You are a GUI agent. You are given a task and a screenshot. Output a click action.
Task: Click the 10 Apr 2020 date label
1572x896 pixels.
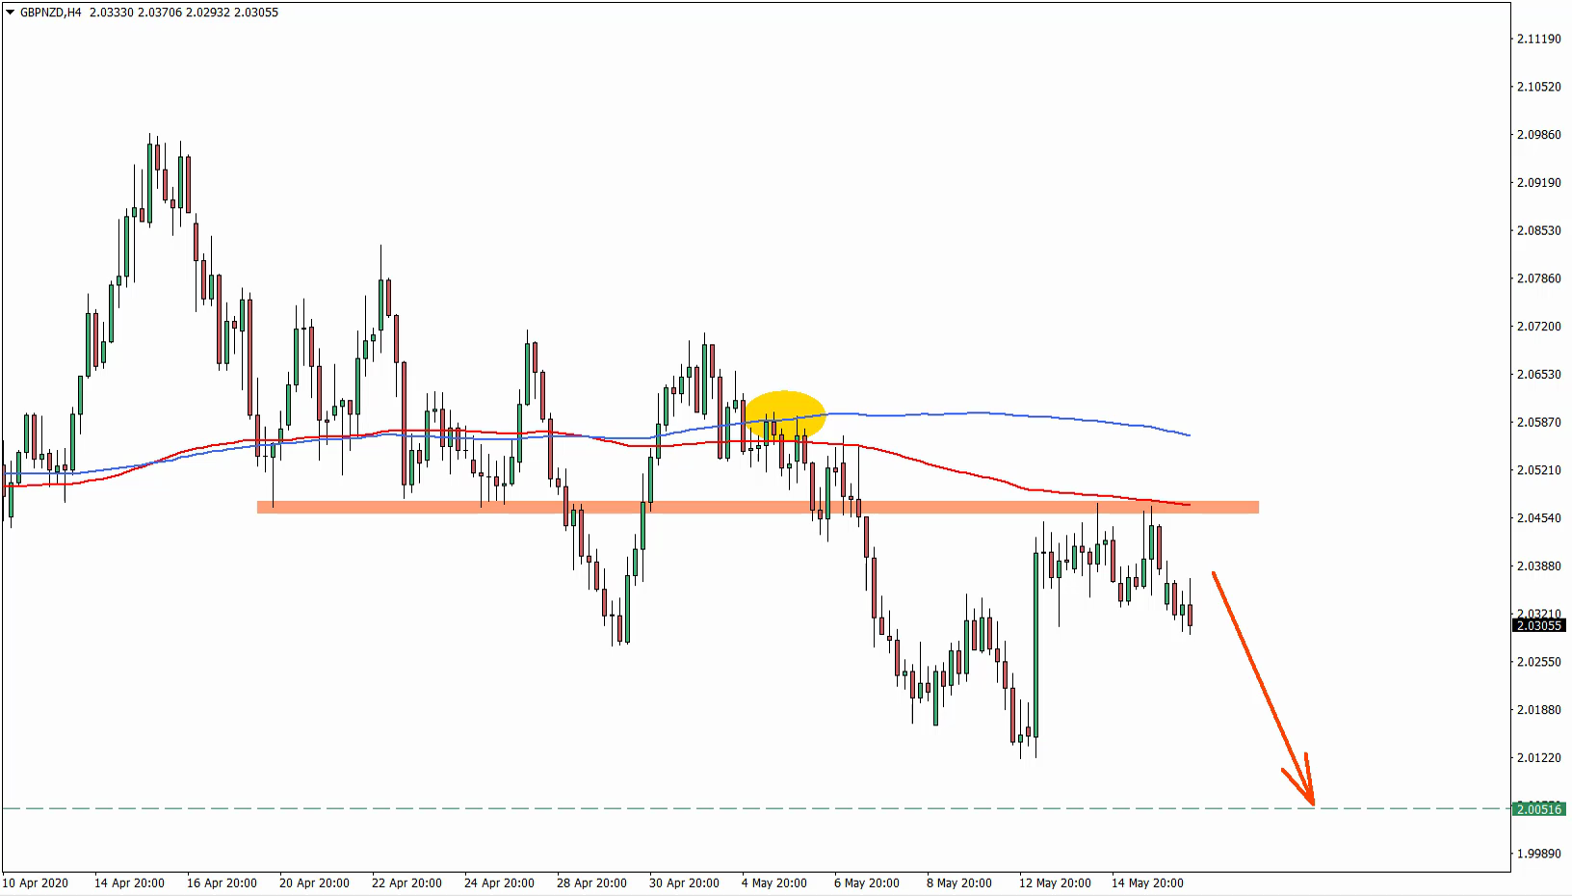click(x=36, y=883)
